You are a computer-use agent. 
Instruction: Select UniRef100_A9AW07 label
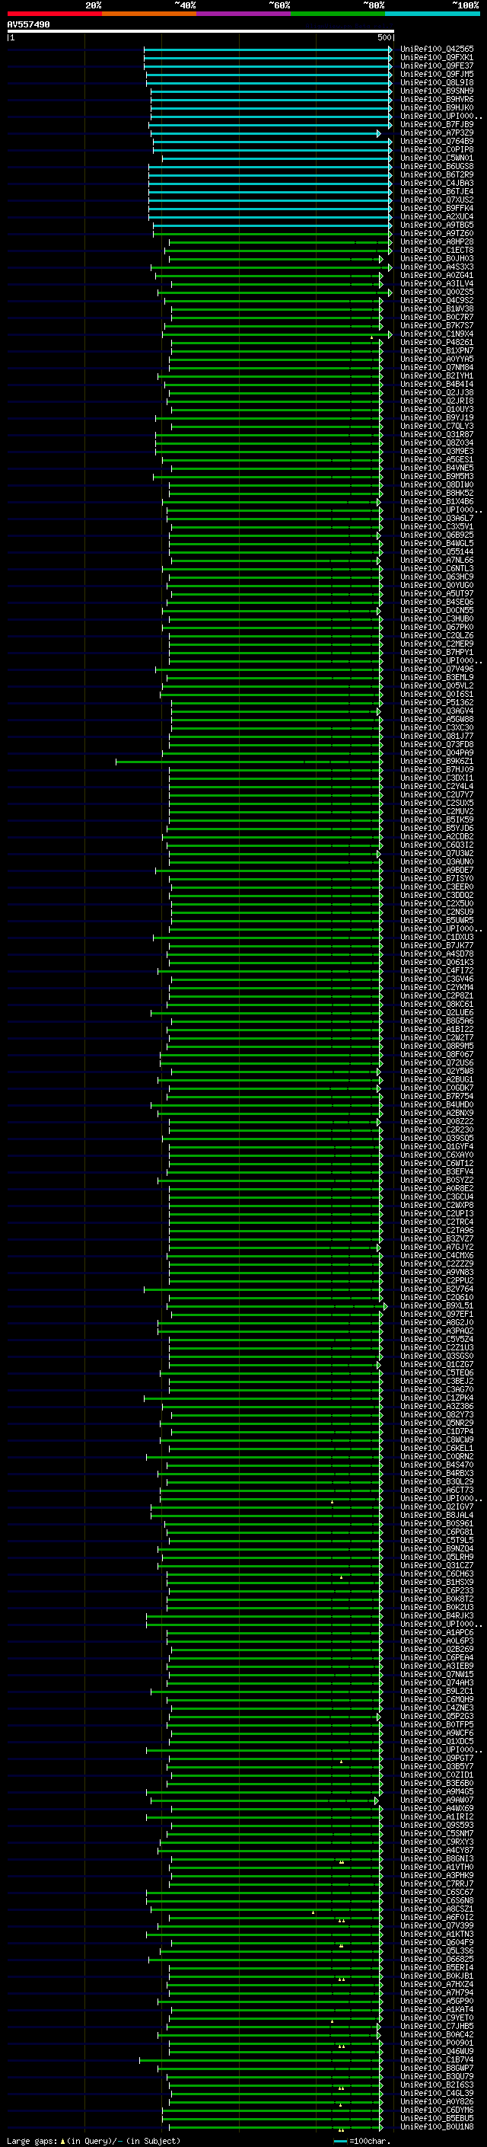pyautogui.click(x=436, y=1800)
